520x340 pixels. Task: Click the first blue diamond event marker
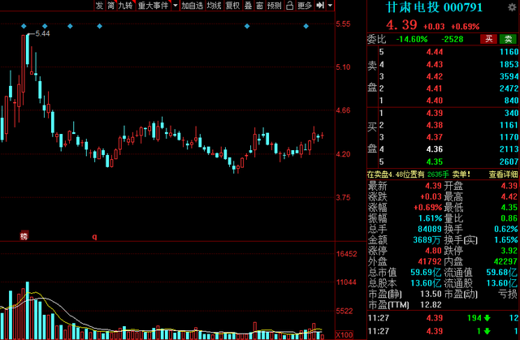pyautogui.click(x=24, y=26)
